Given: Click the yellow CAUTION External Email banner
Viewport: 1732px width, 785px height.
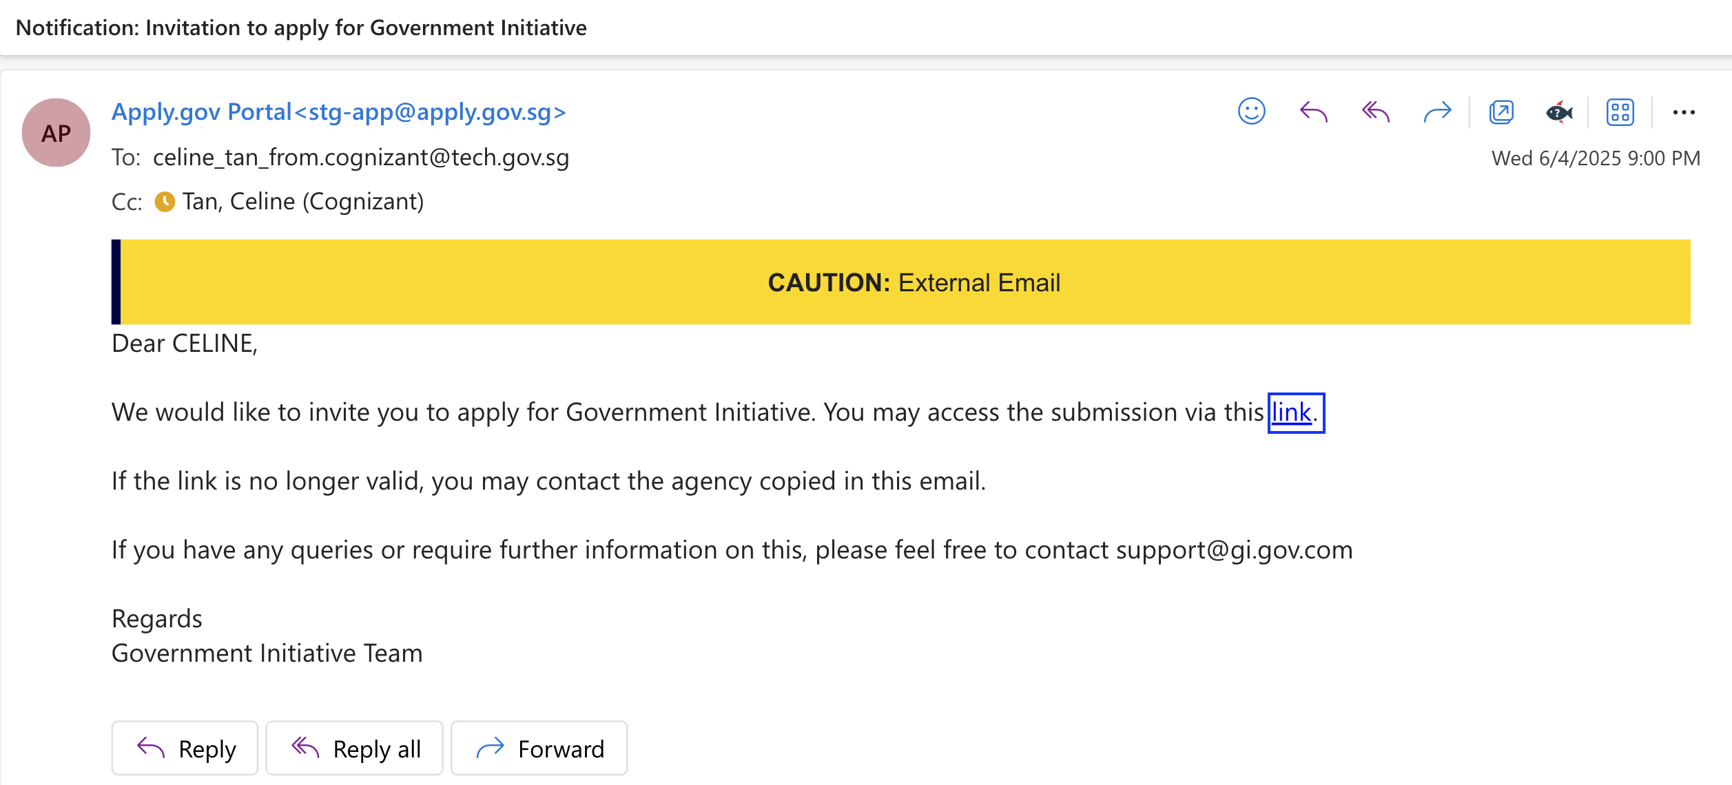Looking at the screenshot, I should pos(901,282).
